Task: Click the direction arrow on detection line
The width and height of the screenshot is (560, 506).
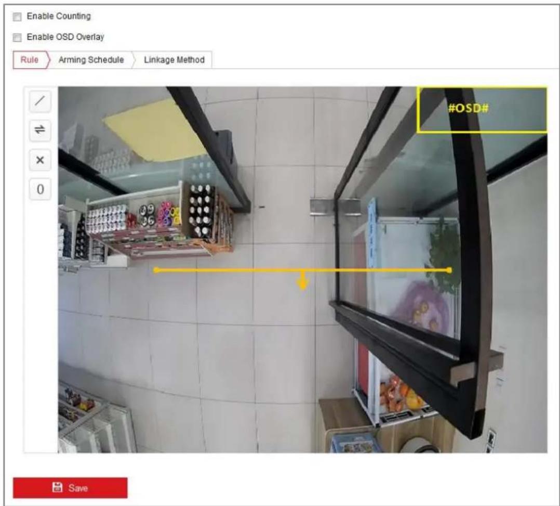Action: (303, 281)
